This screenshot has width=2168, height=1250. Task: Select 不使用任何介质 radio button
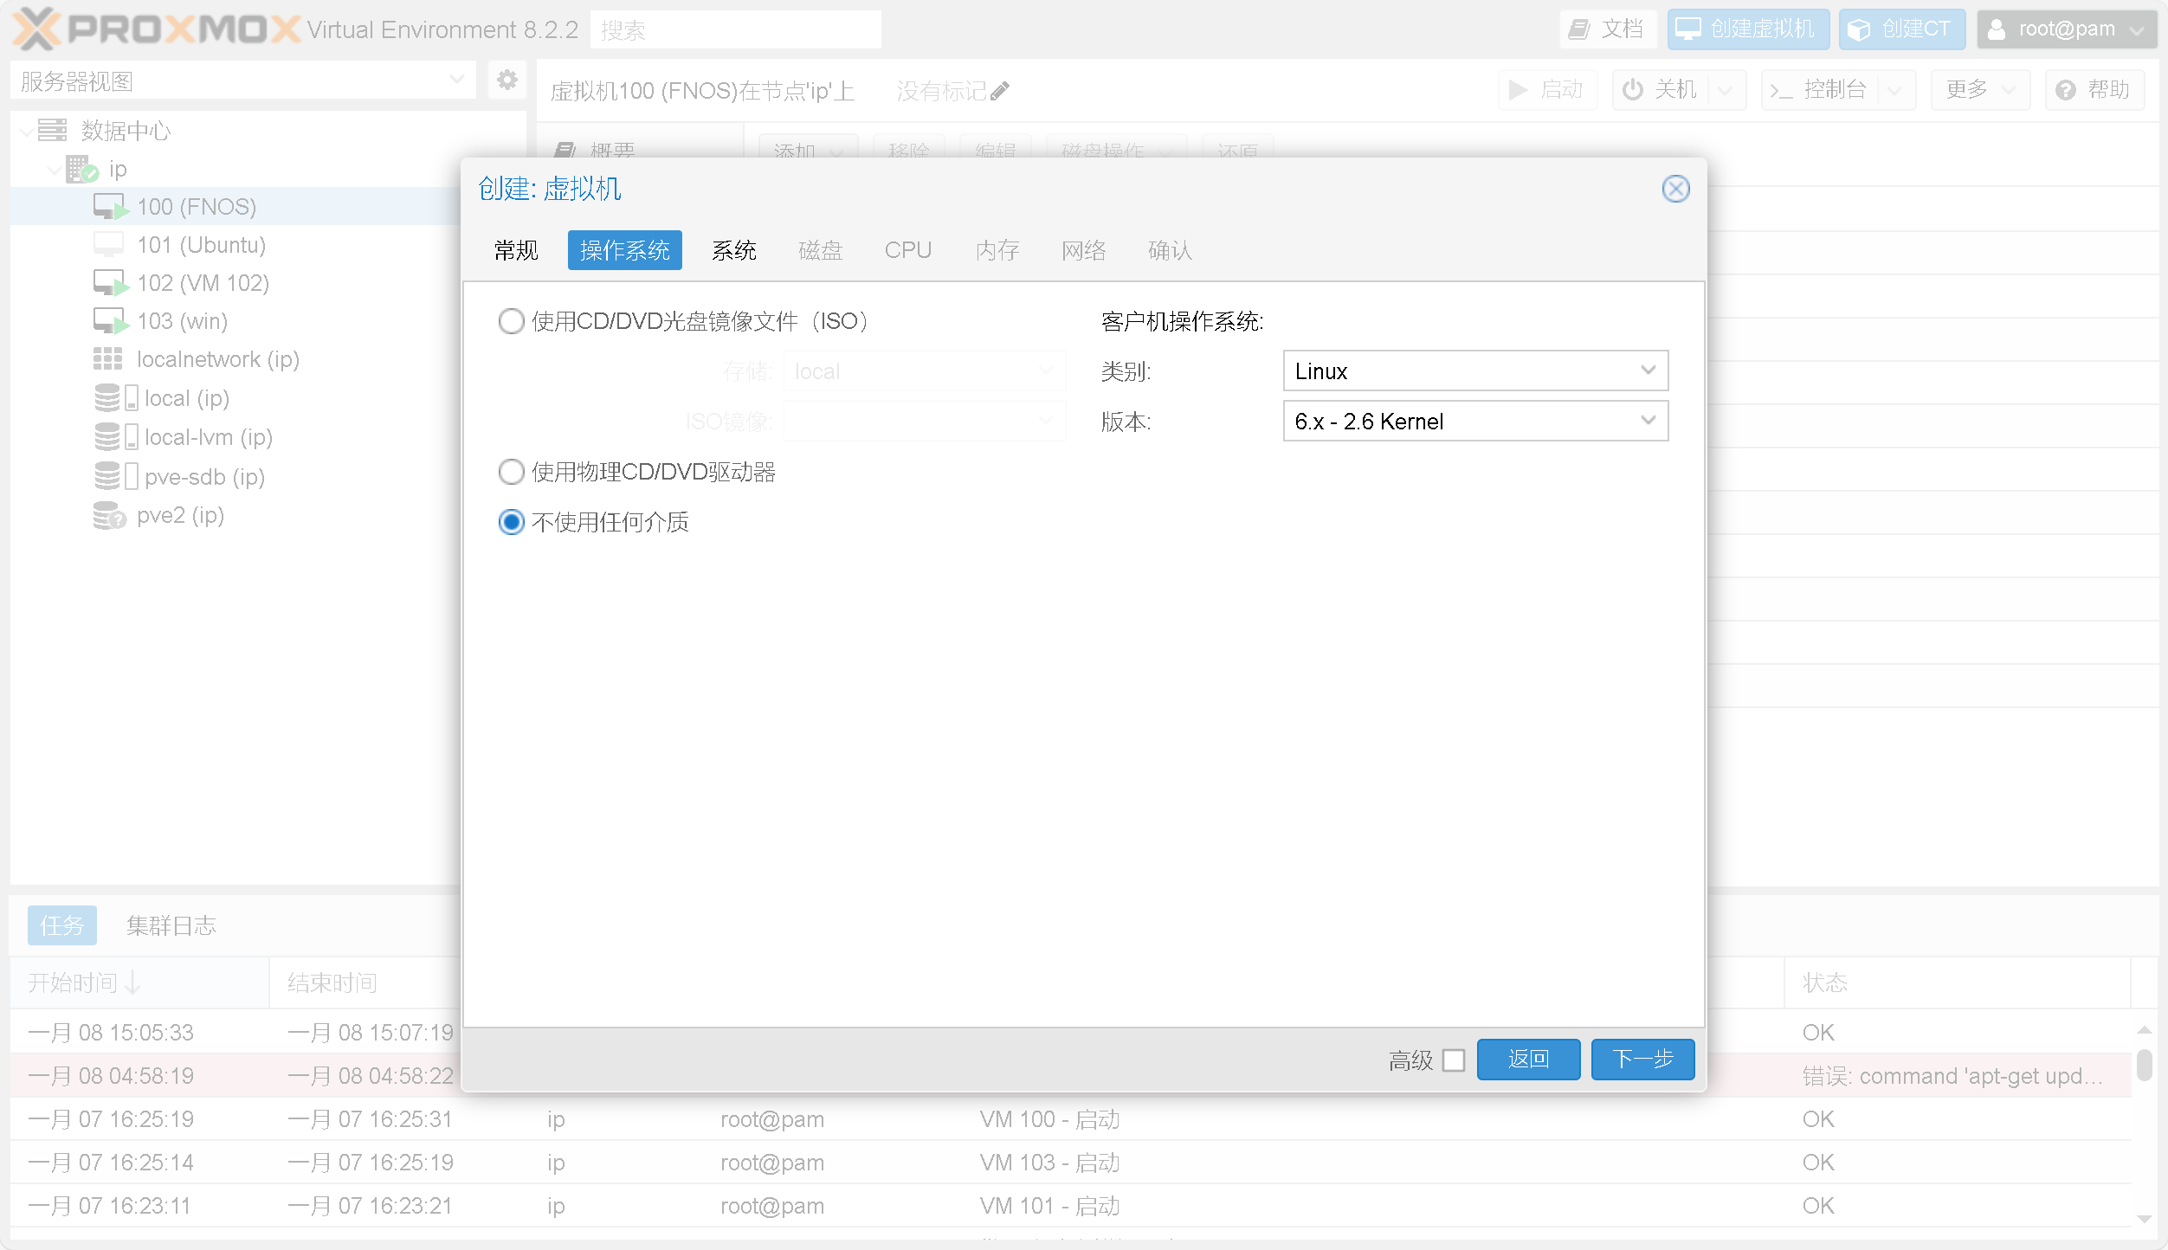pos(511,521)
